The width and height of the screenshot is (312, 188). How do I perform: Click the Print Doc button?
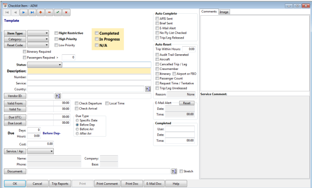click(x=132, y=184)
